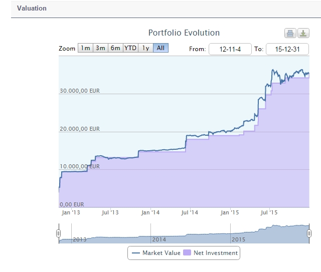Open the Valuation section header
This screenshot has width=321, height=272.
pyautogui.click(x=32, y=9)
